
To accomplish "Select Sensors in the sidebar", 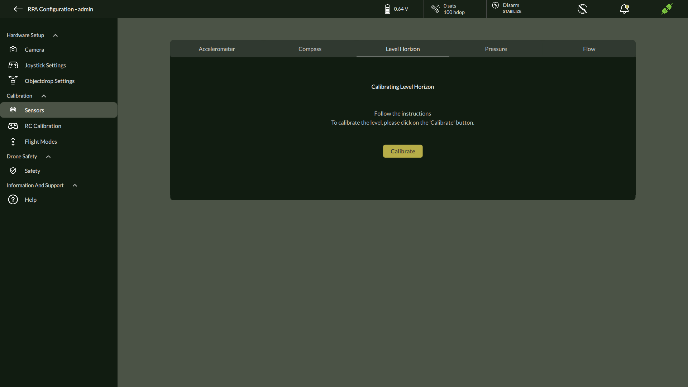I will tap(59, 110).
